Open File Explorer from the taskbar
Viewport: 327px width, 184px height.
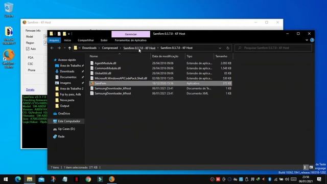pos(30,179)
